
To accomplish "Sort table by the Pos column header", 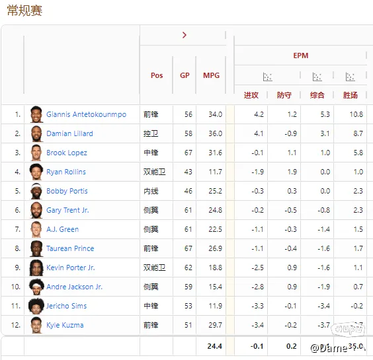I will coord(157,75).
